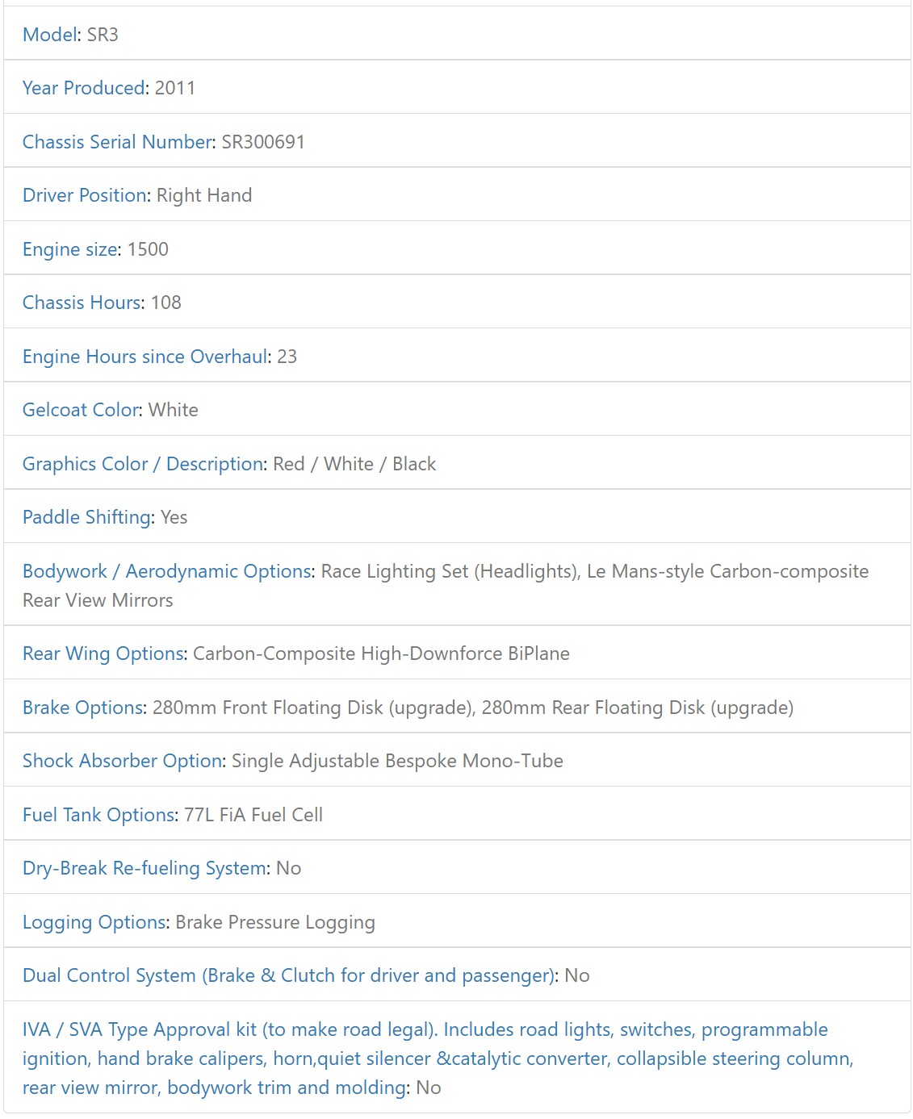Click the Chassis Serial Number label
The image size is (913, 1119).
[x=117, y=142]
